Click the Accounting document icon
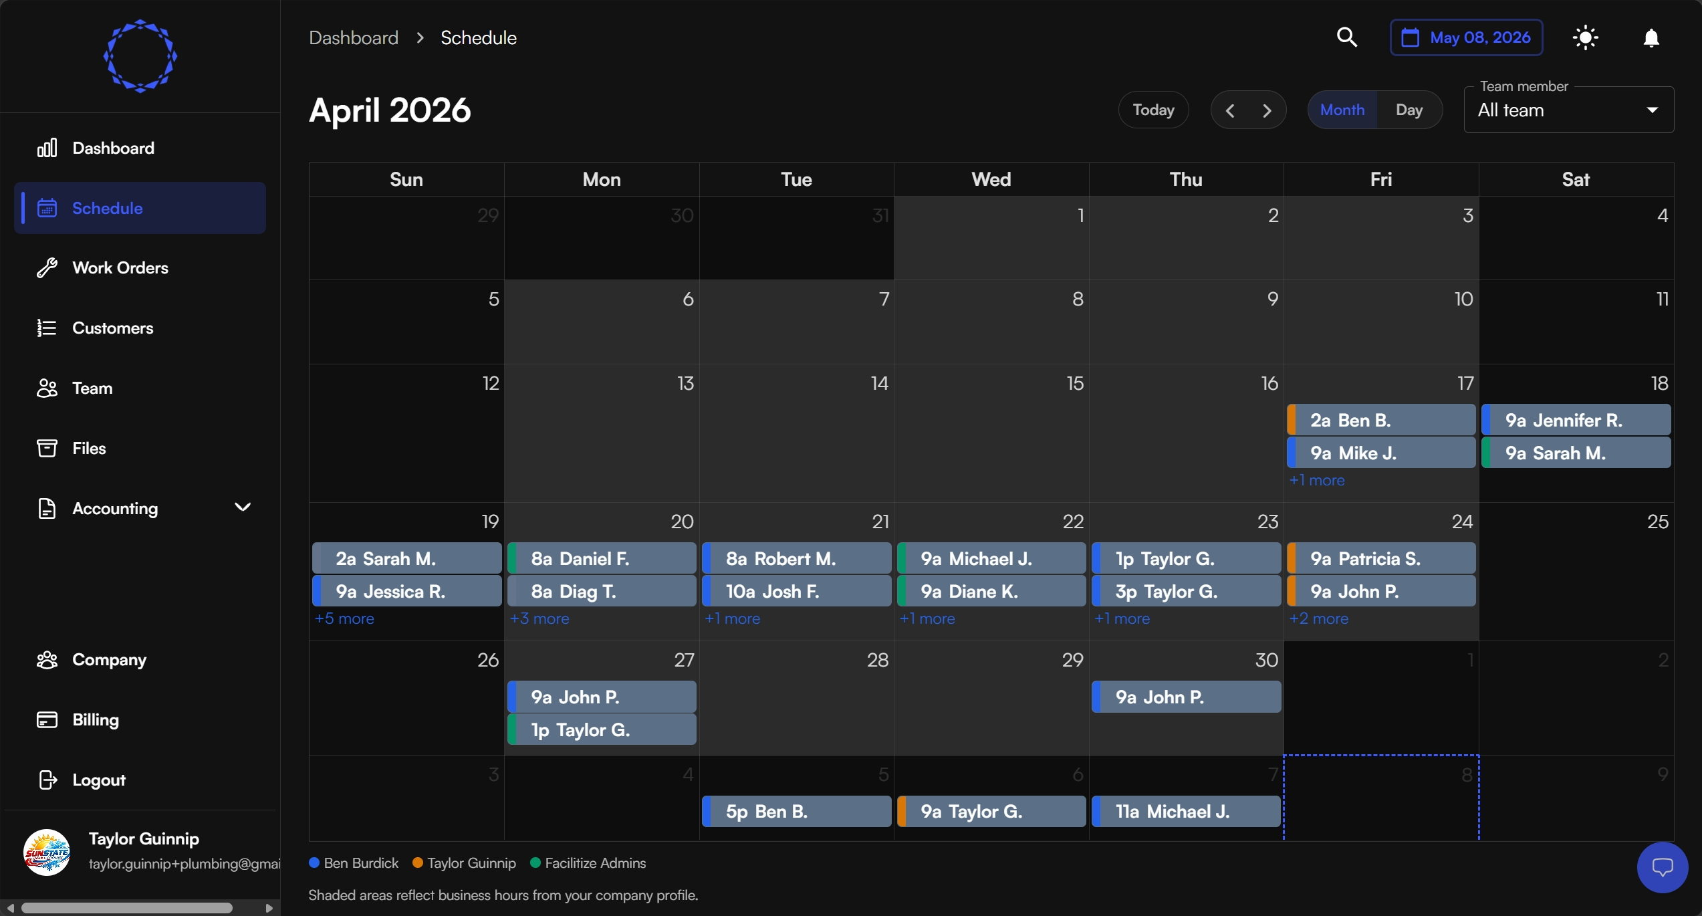The width and height of the screenshot is (1702, 916). tap(47, 508)
